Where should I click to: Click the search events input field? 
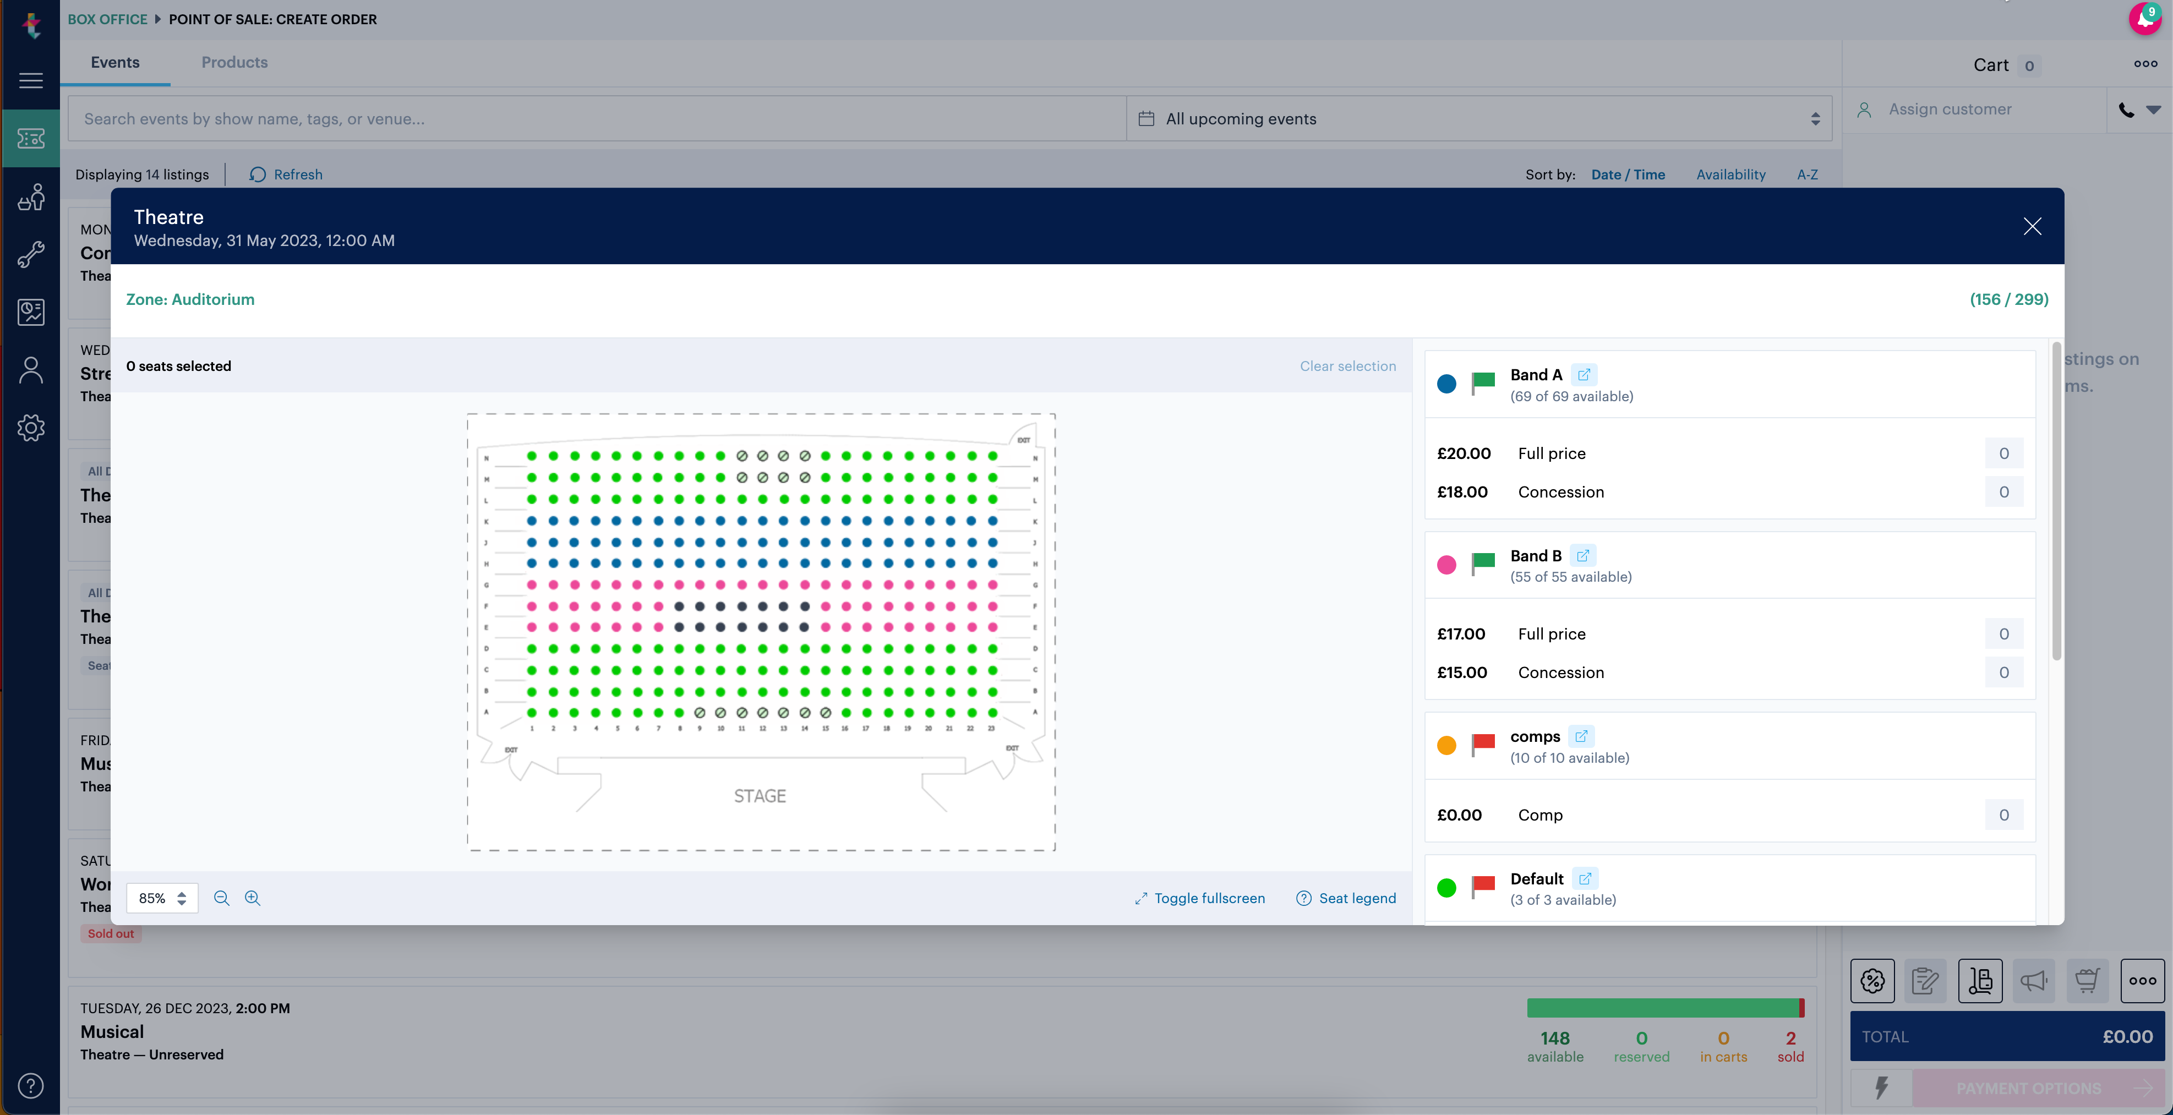point(597,119)
